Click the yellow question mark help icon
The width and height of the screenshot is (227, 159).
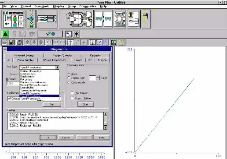coord(121,42)
